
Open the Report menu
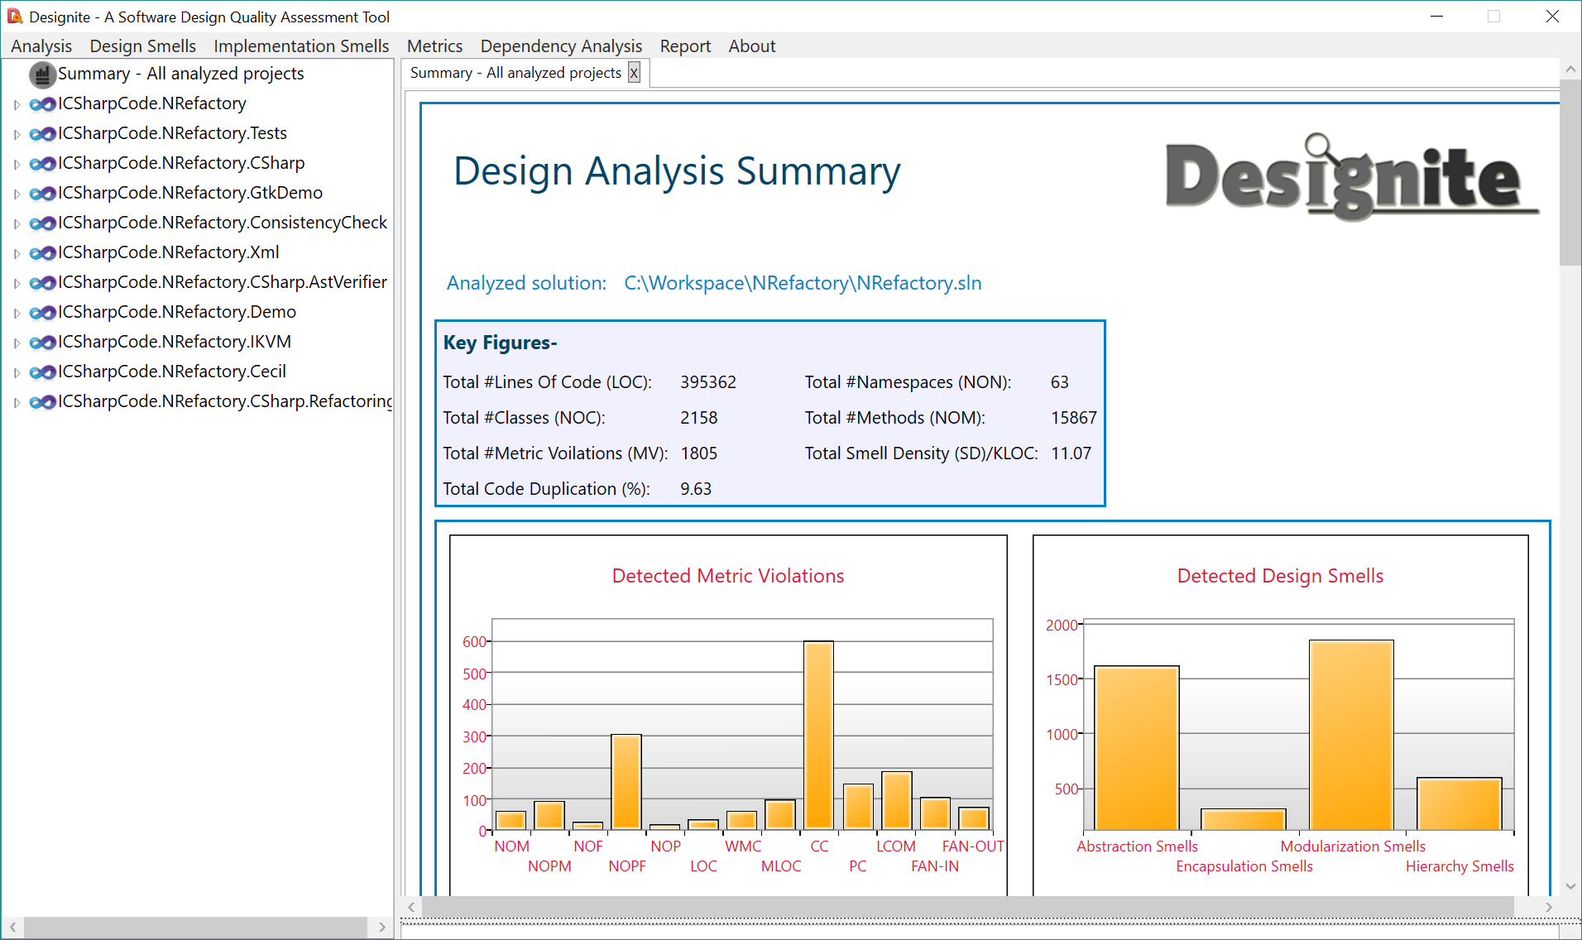(x=685, y=46)
